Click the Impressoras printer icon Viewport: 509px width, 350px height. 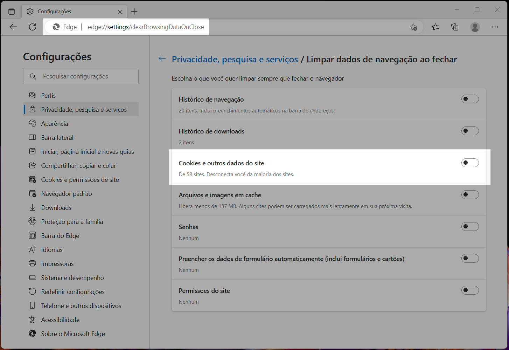tap(32, 263)
